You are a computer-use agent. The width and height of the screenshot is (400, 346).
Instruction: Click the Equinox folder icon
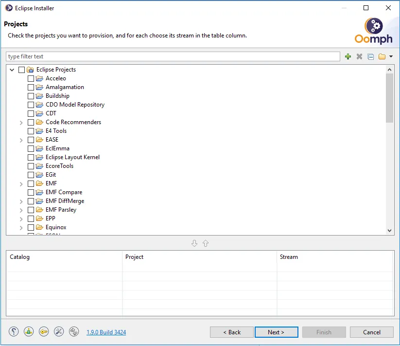point(39,227)
